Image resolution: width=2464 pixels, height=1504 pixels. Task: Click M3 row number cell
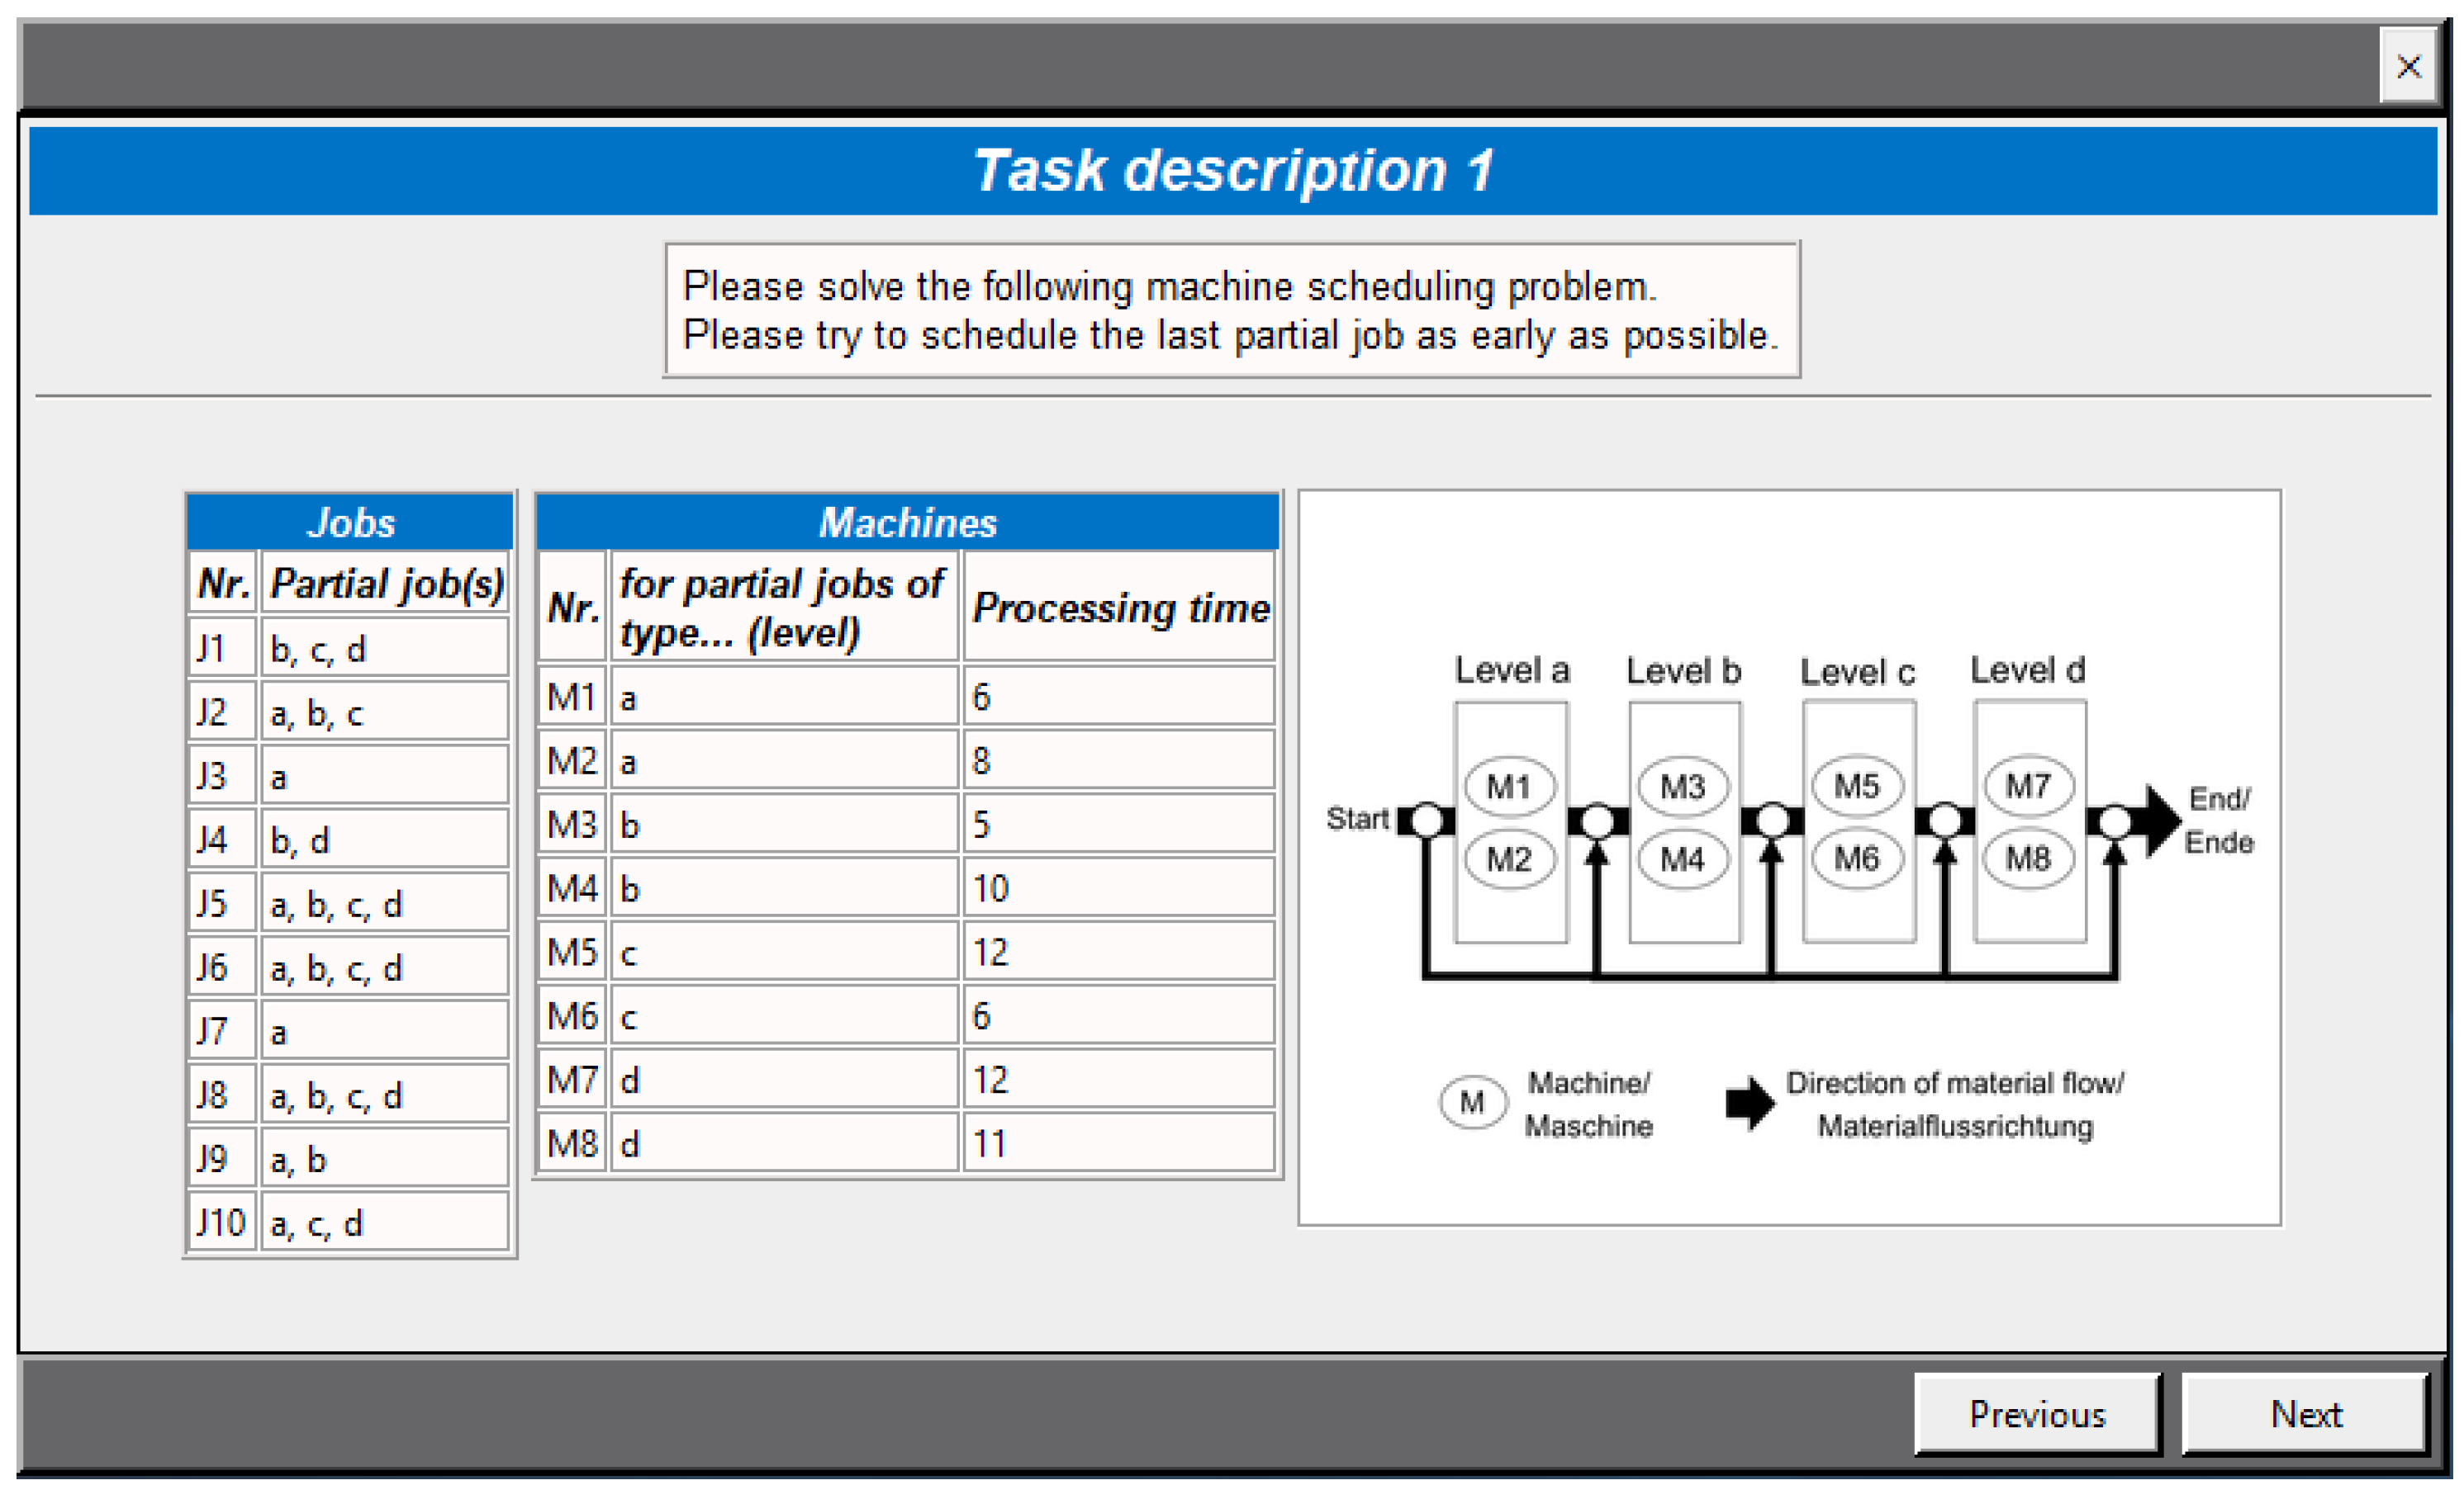click(572, 824)
